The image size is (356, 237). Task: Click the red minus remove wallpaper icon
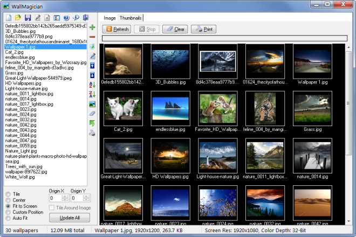pos(92,37)
